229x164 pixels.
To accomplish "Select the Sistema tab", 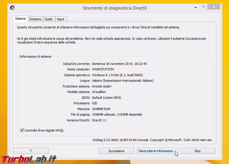I will pyautogui.click(x=20, y=19).
